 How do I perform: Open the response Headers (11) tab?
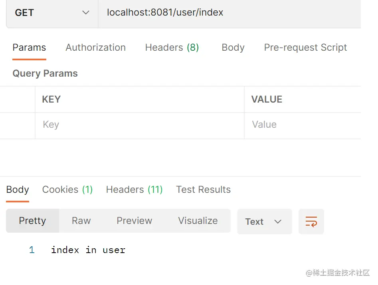click(x=134, y=190)
